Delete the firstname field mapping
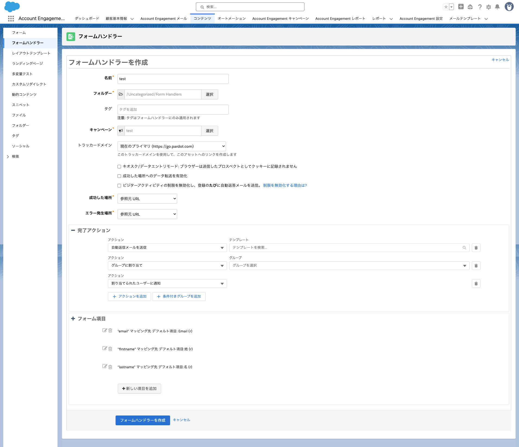The width and height of the screenshot is (519, 447). [110, 349]
